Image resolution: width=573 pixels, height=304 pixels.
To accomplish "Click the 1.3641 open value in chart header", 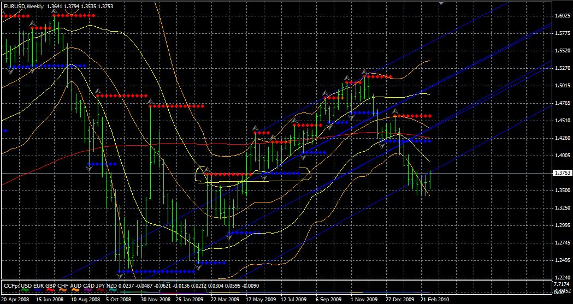I will [x=55, y=6].
